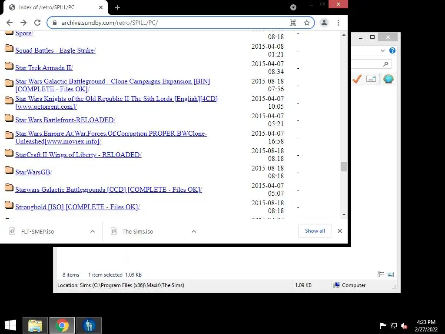Click the page scrollbar down arrow
Viewport: 445px width, 334px height.
[x=344, y=215]
